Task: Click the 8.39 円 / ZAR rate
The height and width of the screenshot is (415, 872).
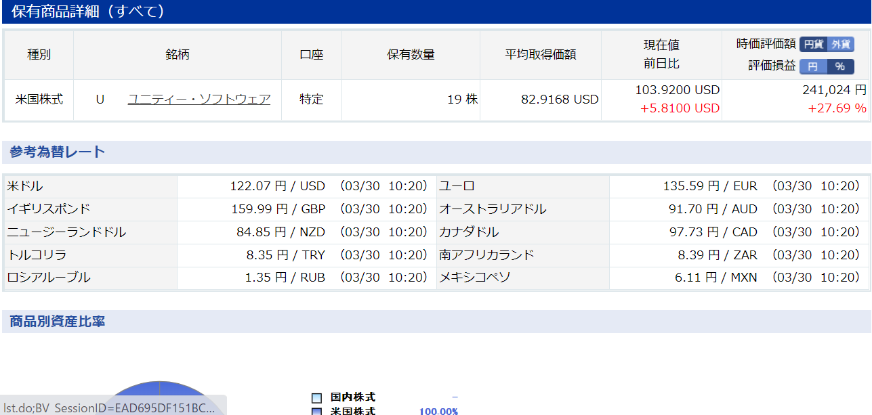Action: click(x=718, y=255)
